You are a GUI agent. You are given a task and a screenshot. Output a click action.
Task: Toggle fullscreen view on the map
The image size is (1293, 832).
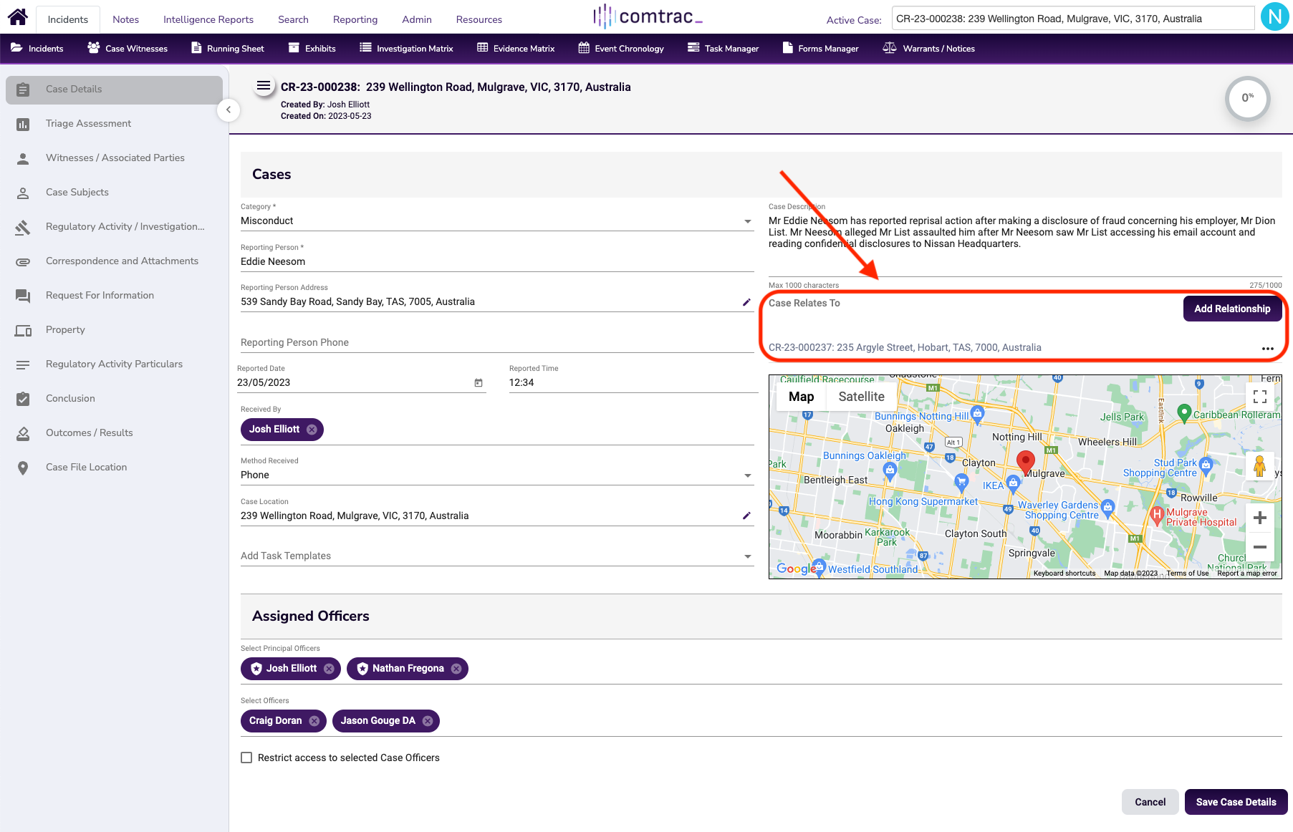click(x=1260, y=397)
